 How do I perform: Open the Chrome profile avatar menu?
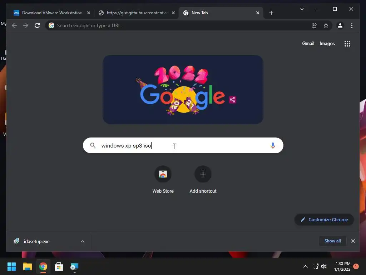click(x=340, y=25)
